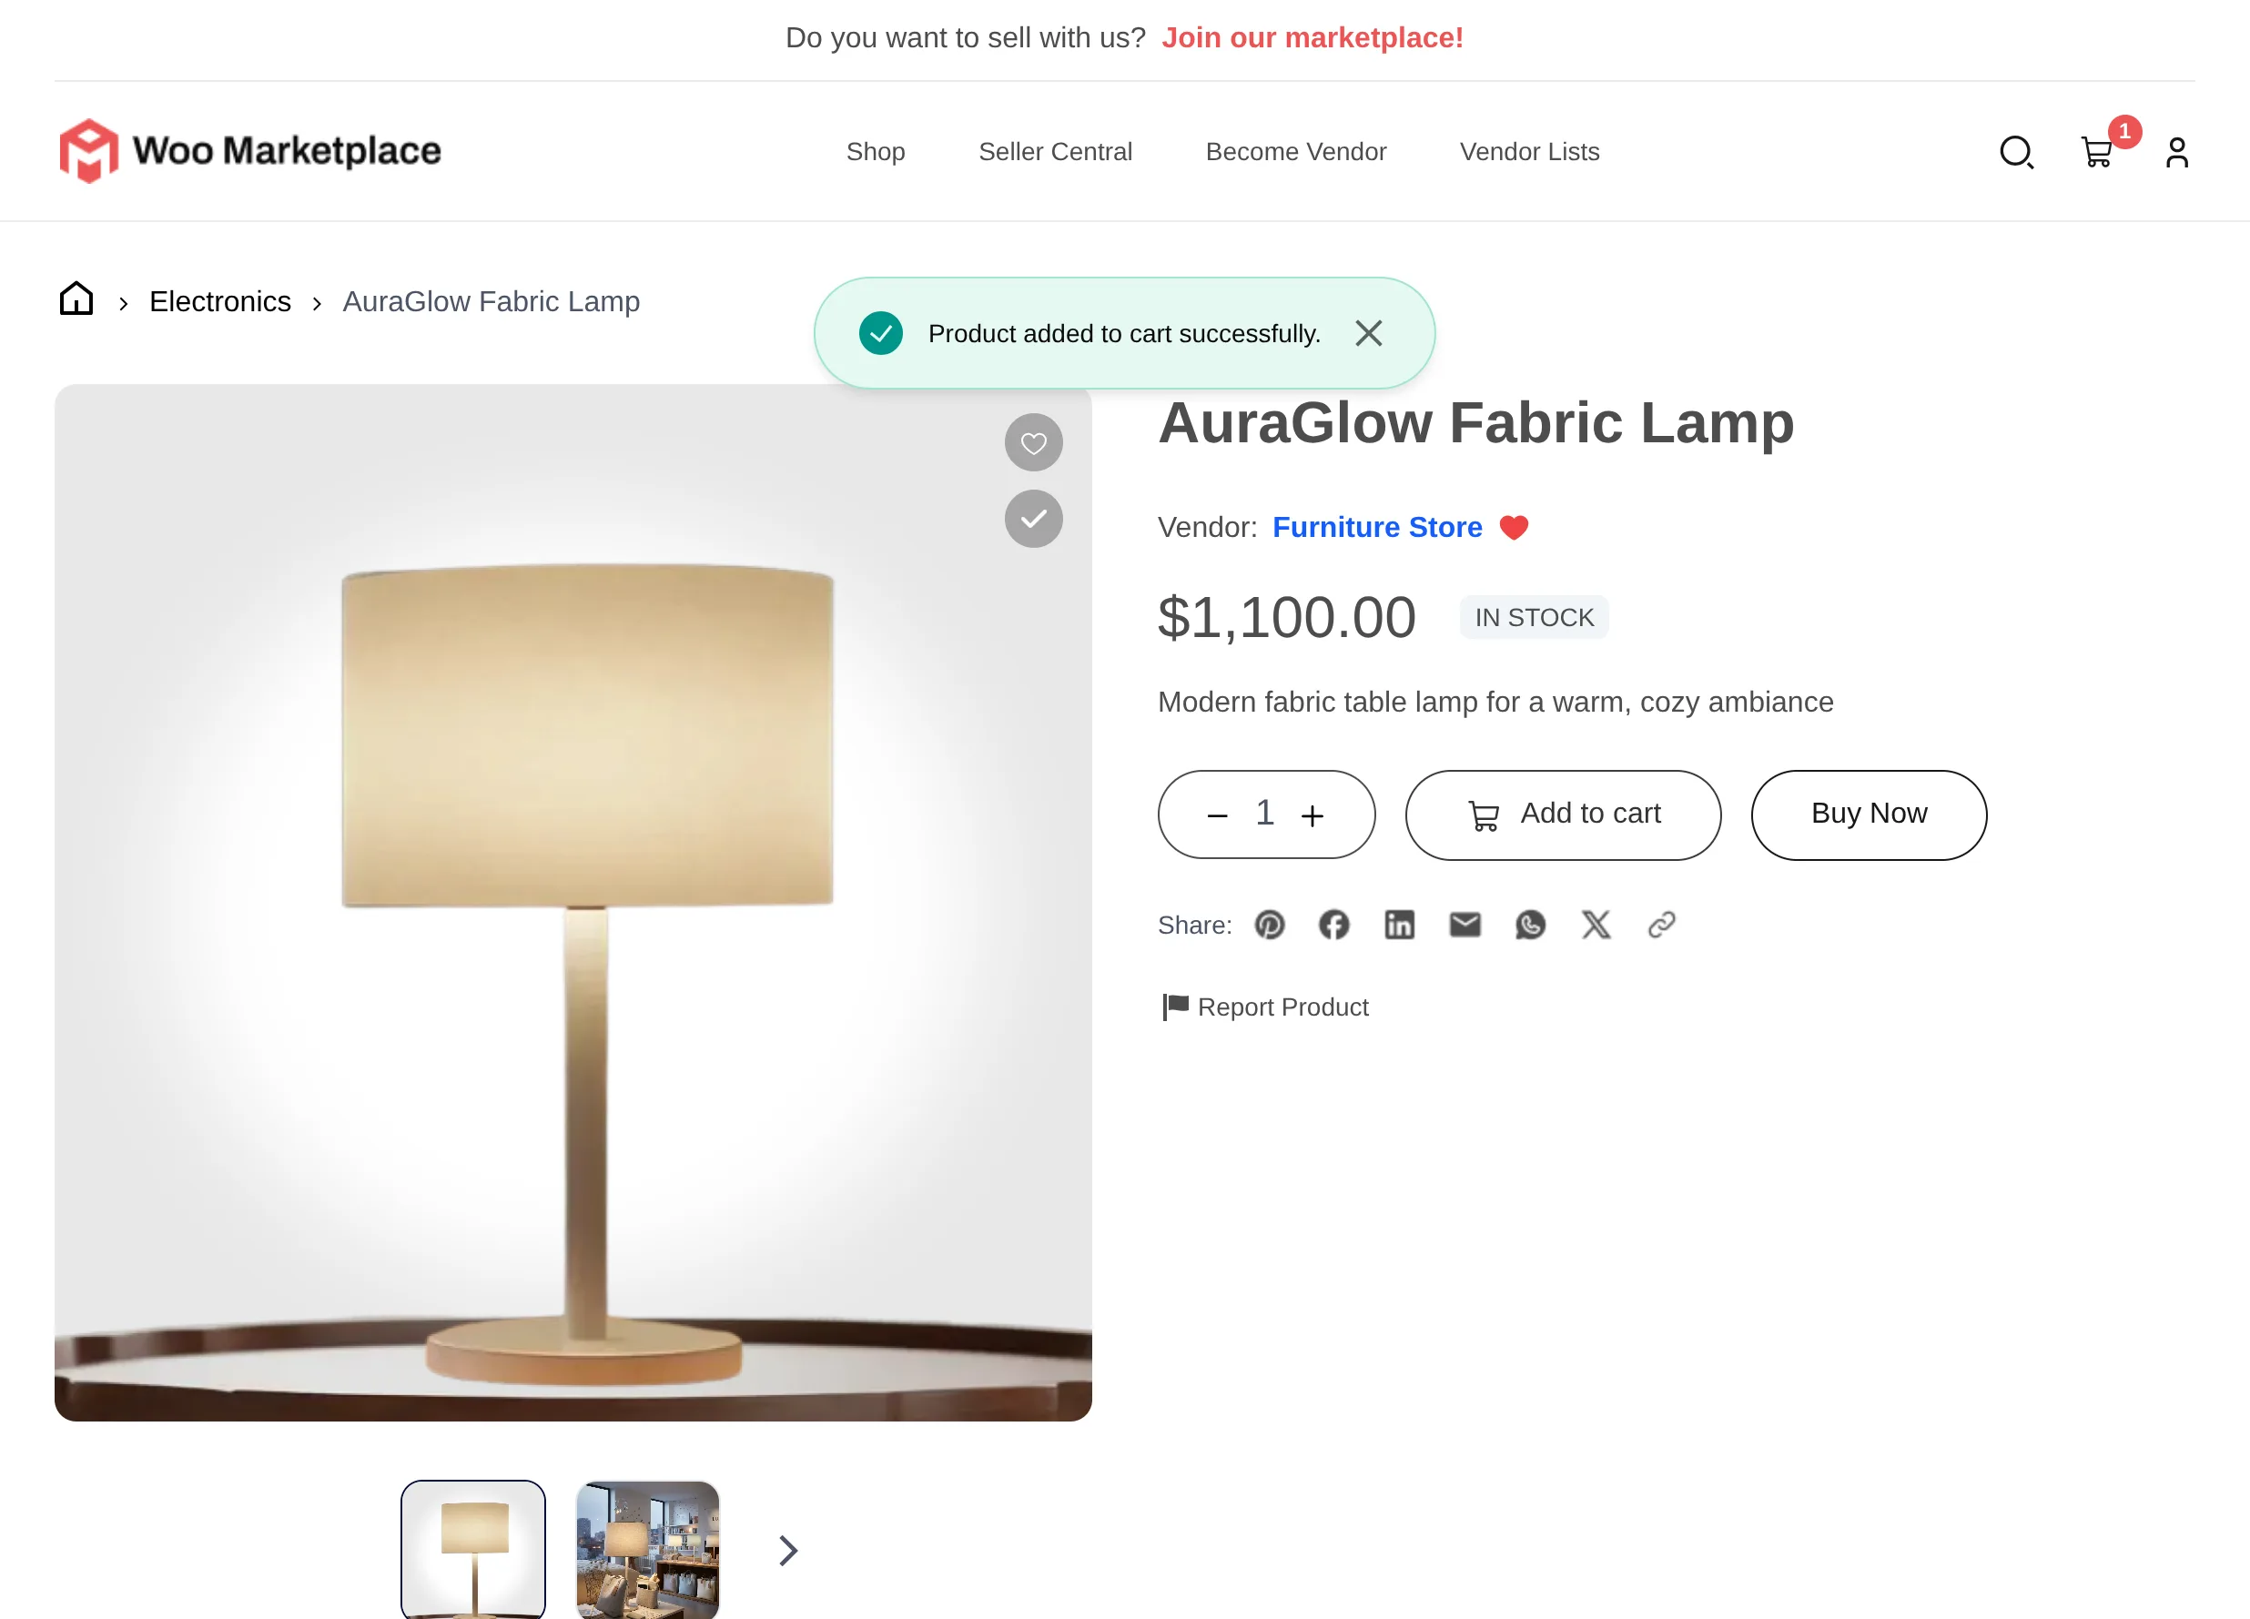Copy the product share link
Image resolution: width=2250 pixels, height=1619 pixels.
[1661, 925]
